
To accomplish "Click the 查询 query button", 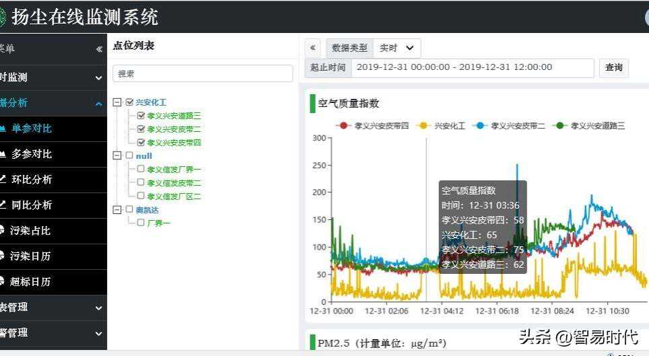I will 613,67.
